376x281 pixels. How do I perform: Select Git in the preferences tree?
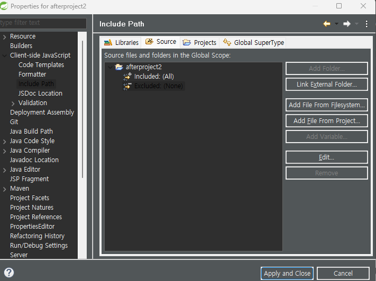coord(14,122)
